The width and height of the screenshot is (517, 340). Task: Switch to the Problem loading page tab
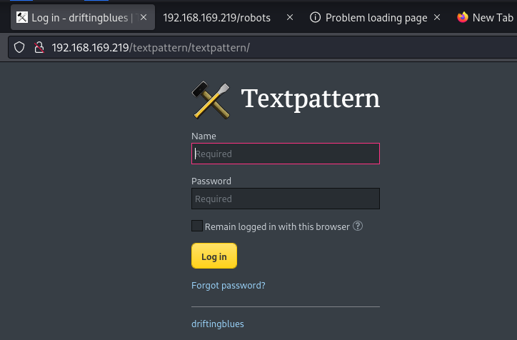pos(376,17)
